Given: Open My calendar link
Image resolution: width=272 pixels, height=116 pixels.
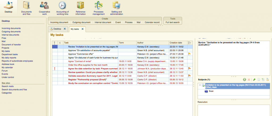Looking at the screenshot, I should coord(7,67).
